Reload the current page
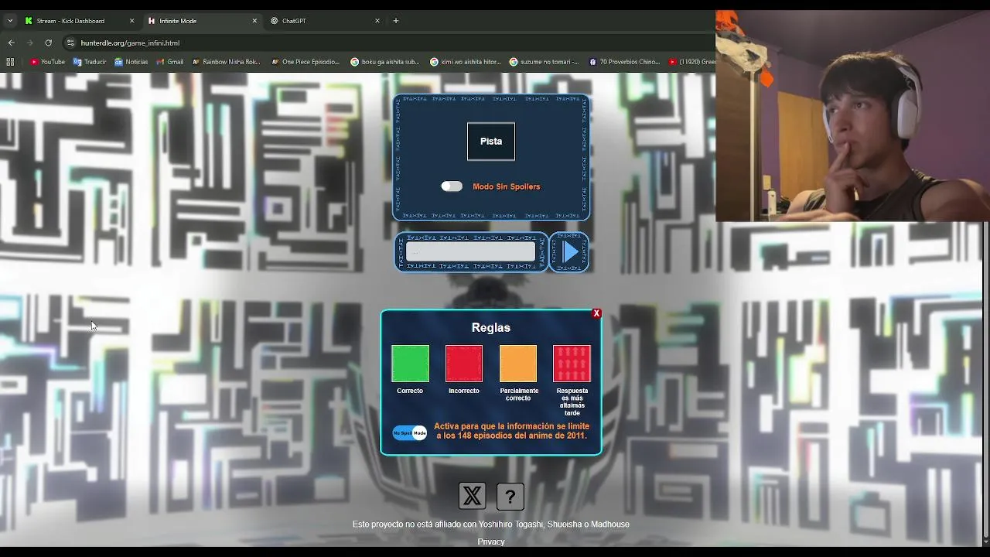This screenshot has width=990, height=557. point(48,43)
